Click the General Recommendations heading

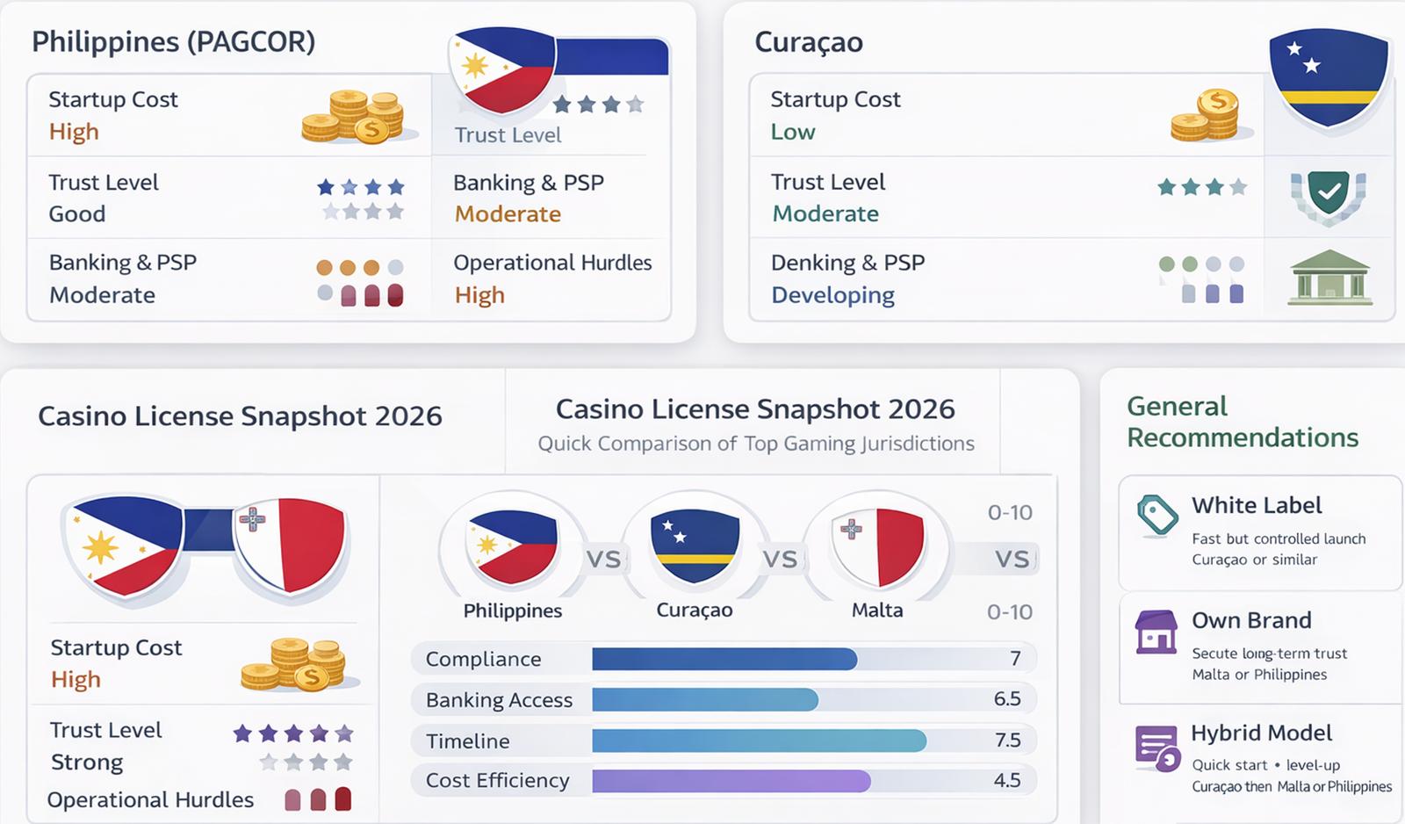click(x=1243, y=422)
